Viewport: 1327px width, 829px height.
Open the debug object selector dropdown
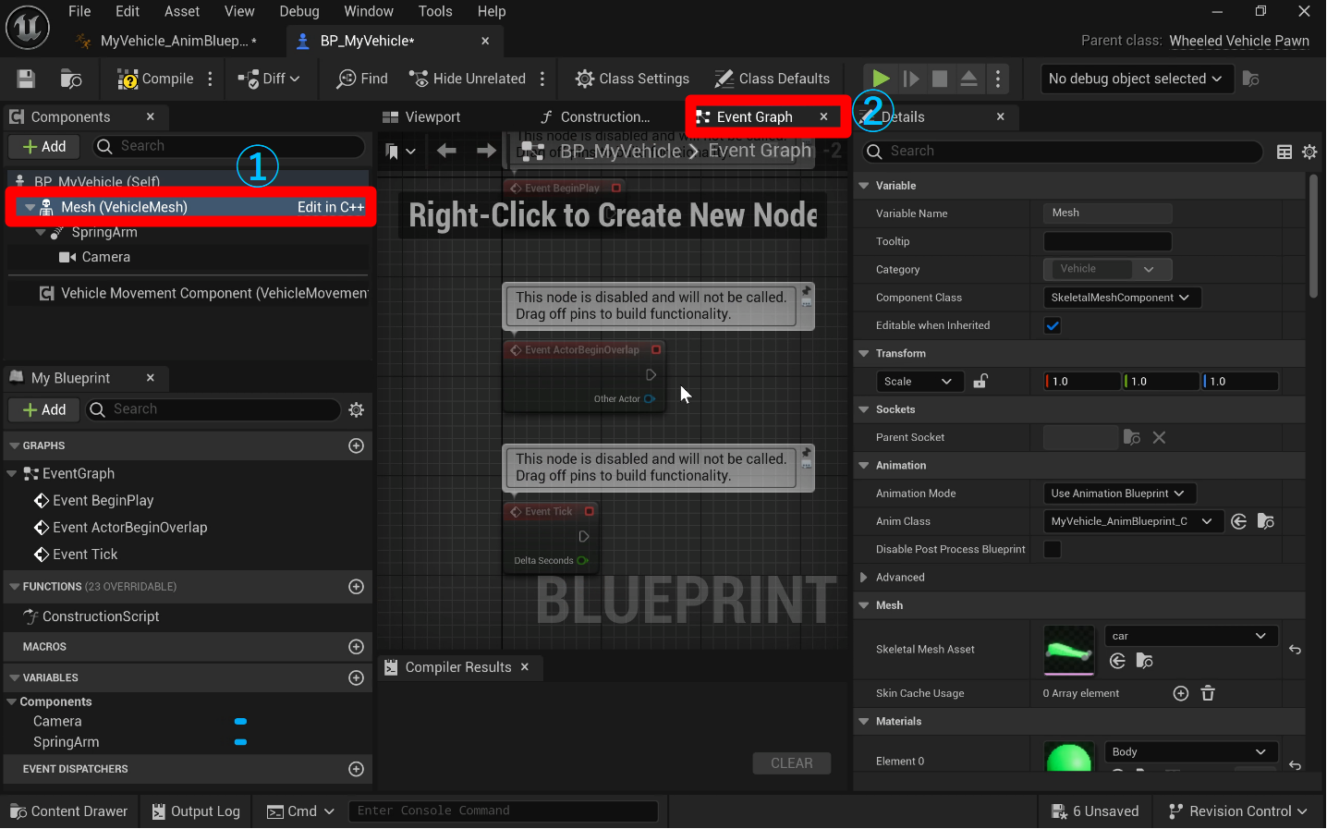[x=1136, y=79]
